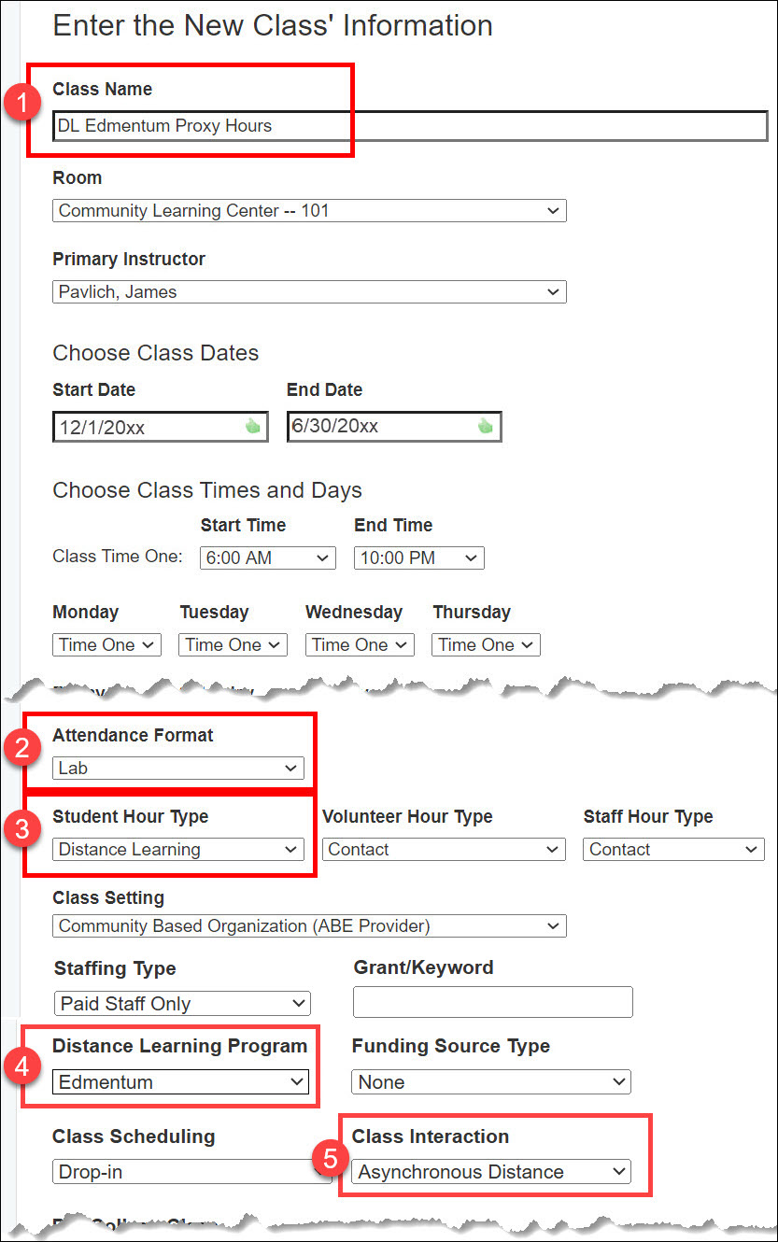Open the Room dropdown
Image resolution: width=778 pixels, height=1242 pixels.
(309, 211)
